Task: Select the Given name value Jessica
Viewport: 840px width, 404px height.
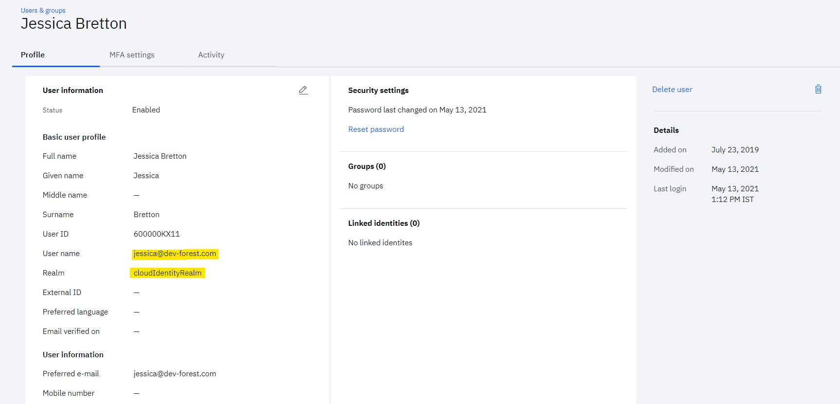Action: pos(146,176)
